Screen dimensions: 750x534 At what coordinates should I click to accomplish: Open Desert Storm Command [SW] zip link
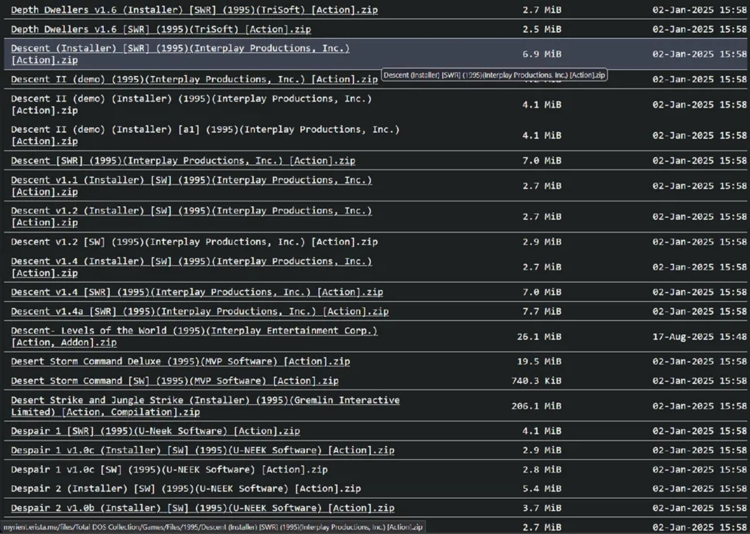coord(175,381)
